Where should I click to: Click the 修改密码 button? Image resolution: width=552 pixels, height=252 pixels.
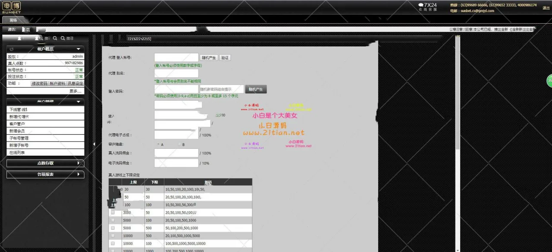coord(39,83)
